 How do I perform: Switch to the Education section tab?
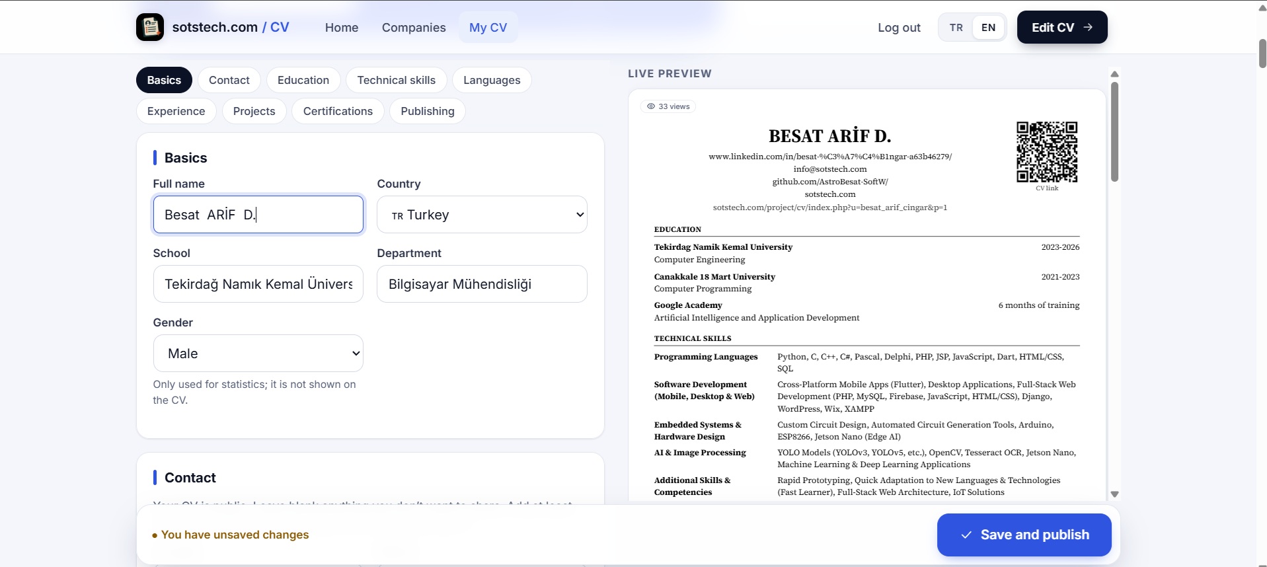(x=303, y=80)
